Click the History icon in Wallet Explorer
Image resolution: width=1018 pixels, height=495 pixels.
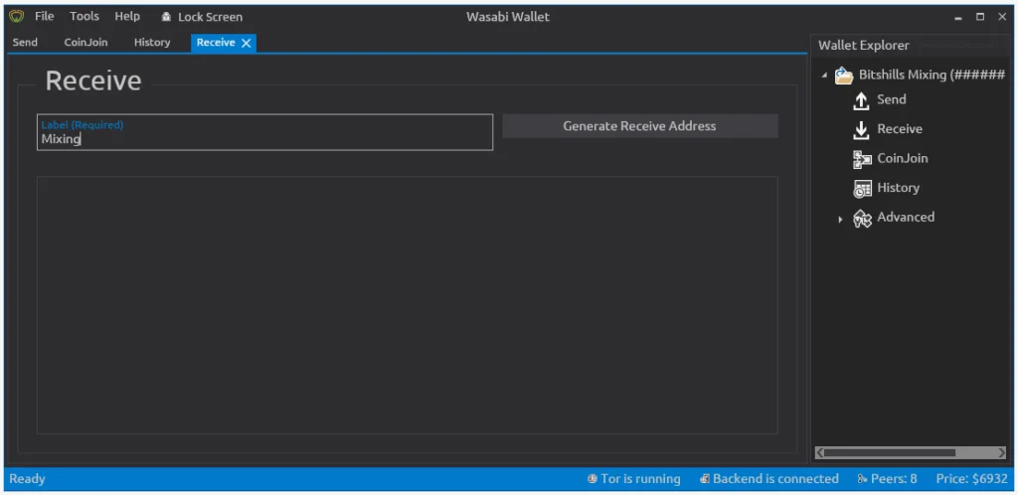[862, 189]
